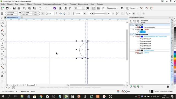Collapse the Главная страница tree node
This screenshot has width=176, height=99.
pos(131,34)
